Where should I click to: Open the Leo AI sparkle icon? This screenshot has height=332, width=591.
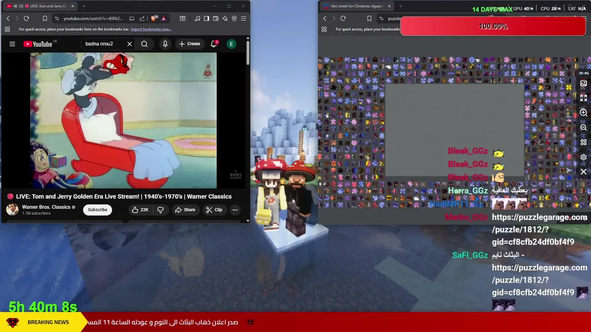[x=225, y=18]
